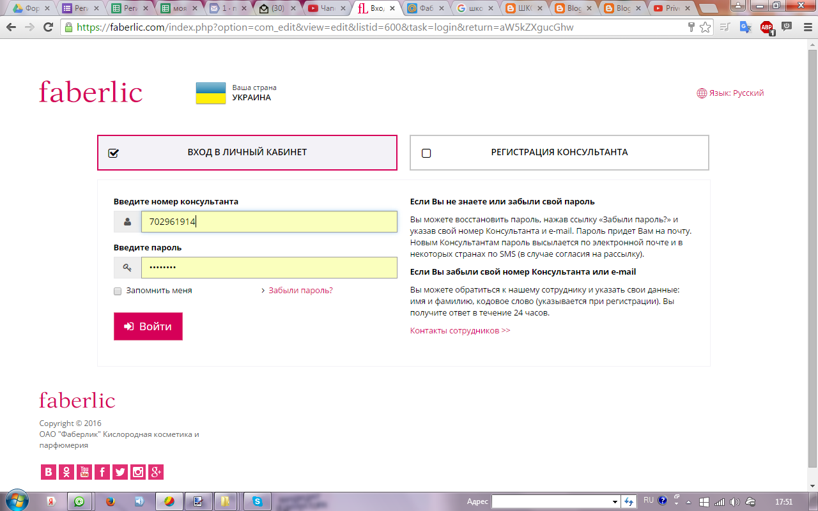Reload the Faberlic login page
This screenshot has height=511, width=818.
click(48, 27)
